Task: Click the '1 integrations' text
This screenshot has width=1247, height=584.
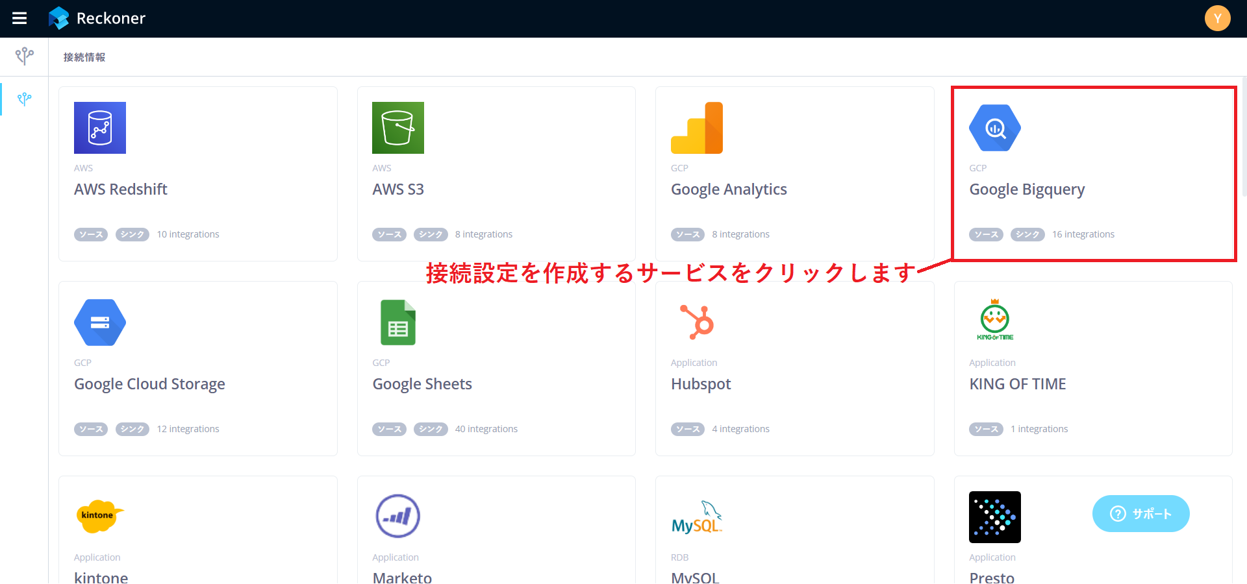Action: [x=1039, y=429]
